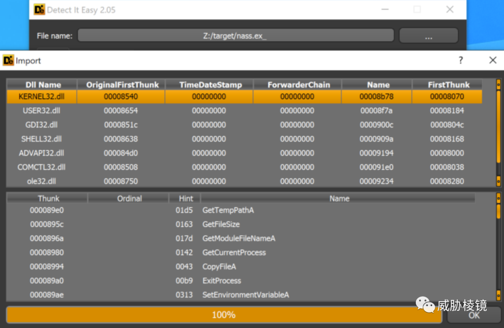
Task: Select the COMCTL32.dll row
Action: pyautogui.click(x=244, y=167)
